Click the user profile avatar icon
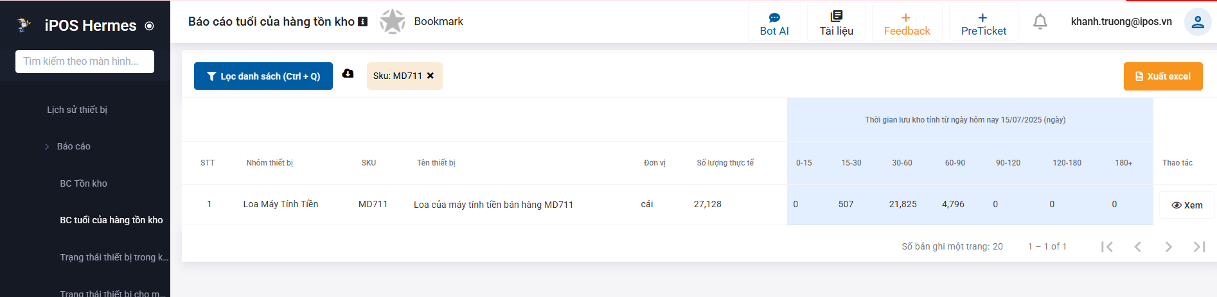 point(1197,22)
